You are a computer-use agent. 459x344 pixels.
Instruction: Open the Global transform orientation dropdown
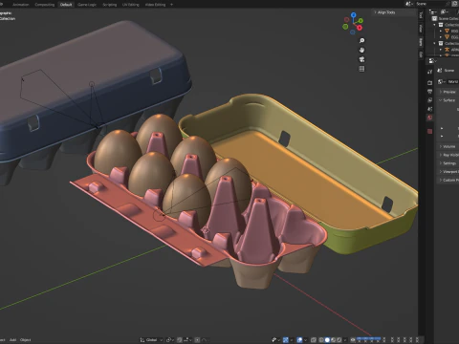151,340
